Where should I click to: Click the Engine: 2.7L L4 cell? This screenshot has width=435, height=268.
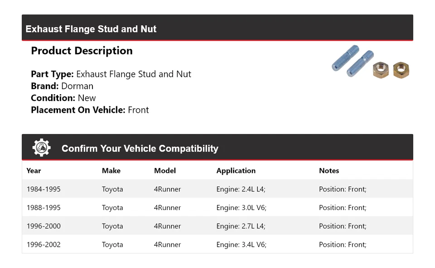click(x=241, y=226)
